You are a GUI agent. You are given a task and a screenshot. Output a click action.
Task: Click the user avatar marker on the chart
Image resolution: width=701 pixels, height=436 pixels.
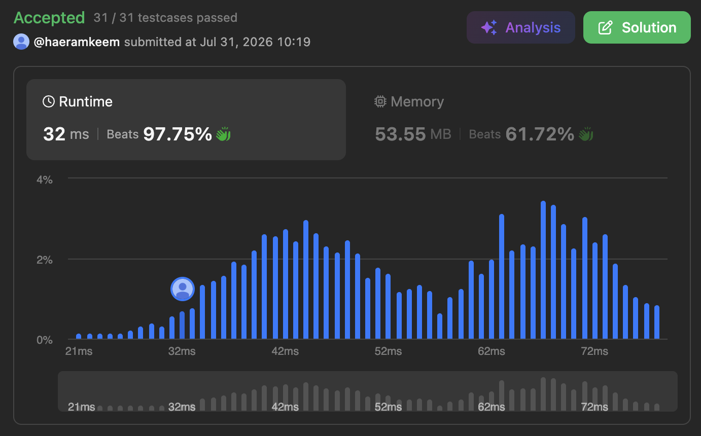(183, 289)
